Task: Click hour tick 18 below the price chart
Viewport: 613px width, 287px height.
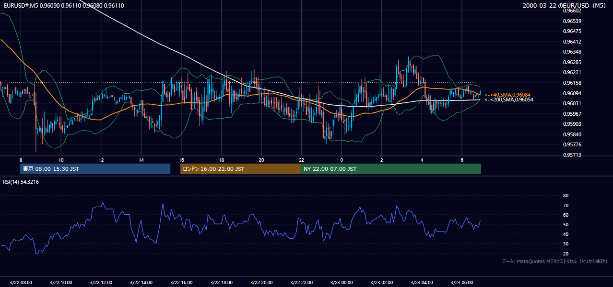Action: 221,160
